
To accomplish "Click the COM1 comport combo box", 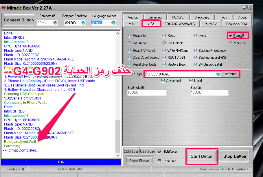I will pyautogui.click(x=47, y=23).
